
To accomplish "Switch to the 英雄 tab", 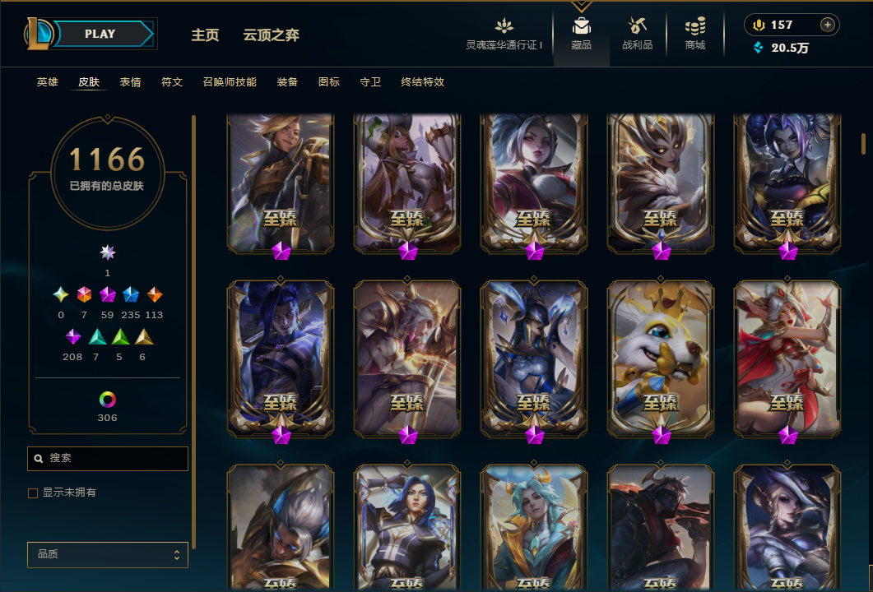I will tap(48, 82).
